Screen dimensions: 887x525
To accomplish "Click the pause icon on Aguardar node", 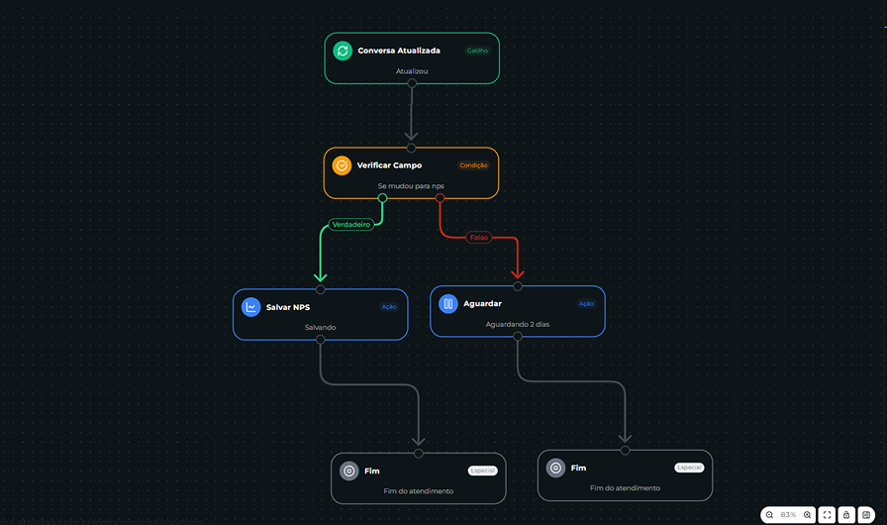I will pyautogui.click(x=448, y=304).
